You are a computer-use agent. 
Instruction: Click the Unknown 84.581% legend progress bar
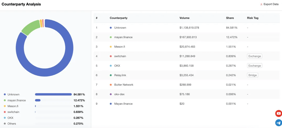(x=54, y=94)
